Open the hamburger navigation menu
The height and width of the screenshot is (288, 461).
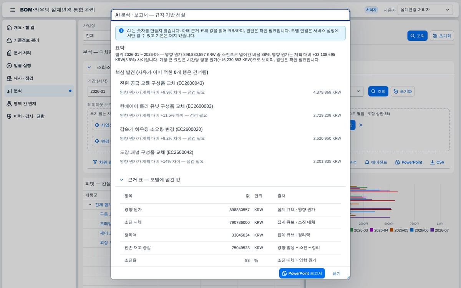point(13,10)
